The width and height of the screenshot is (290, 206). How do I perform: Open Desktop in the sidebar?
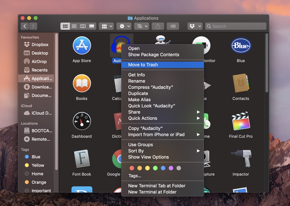(x=36, y=53)
